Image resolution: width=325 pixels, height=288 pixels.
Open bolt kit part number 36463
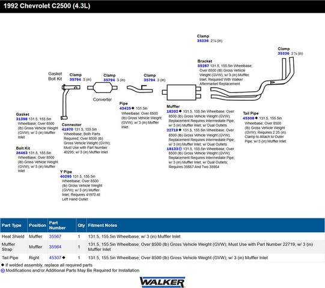tap(22, 153)
